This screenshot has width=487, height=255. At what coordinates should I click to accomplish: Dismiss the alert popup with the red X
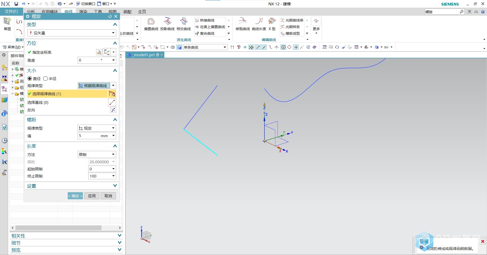(483, 241)
